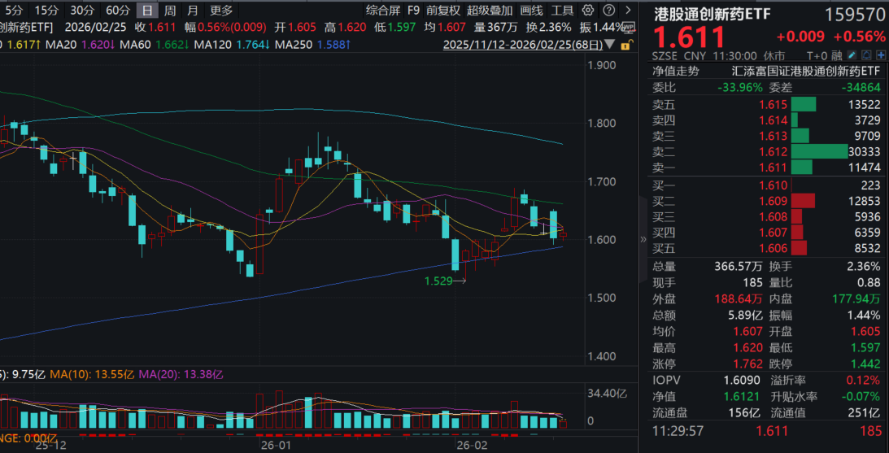The height and width of the screenshot is (453, 889).
Task: Switch to daily (日) candlestick period
Action: tap(146, 11)
